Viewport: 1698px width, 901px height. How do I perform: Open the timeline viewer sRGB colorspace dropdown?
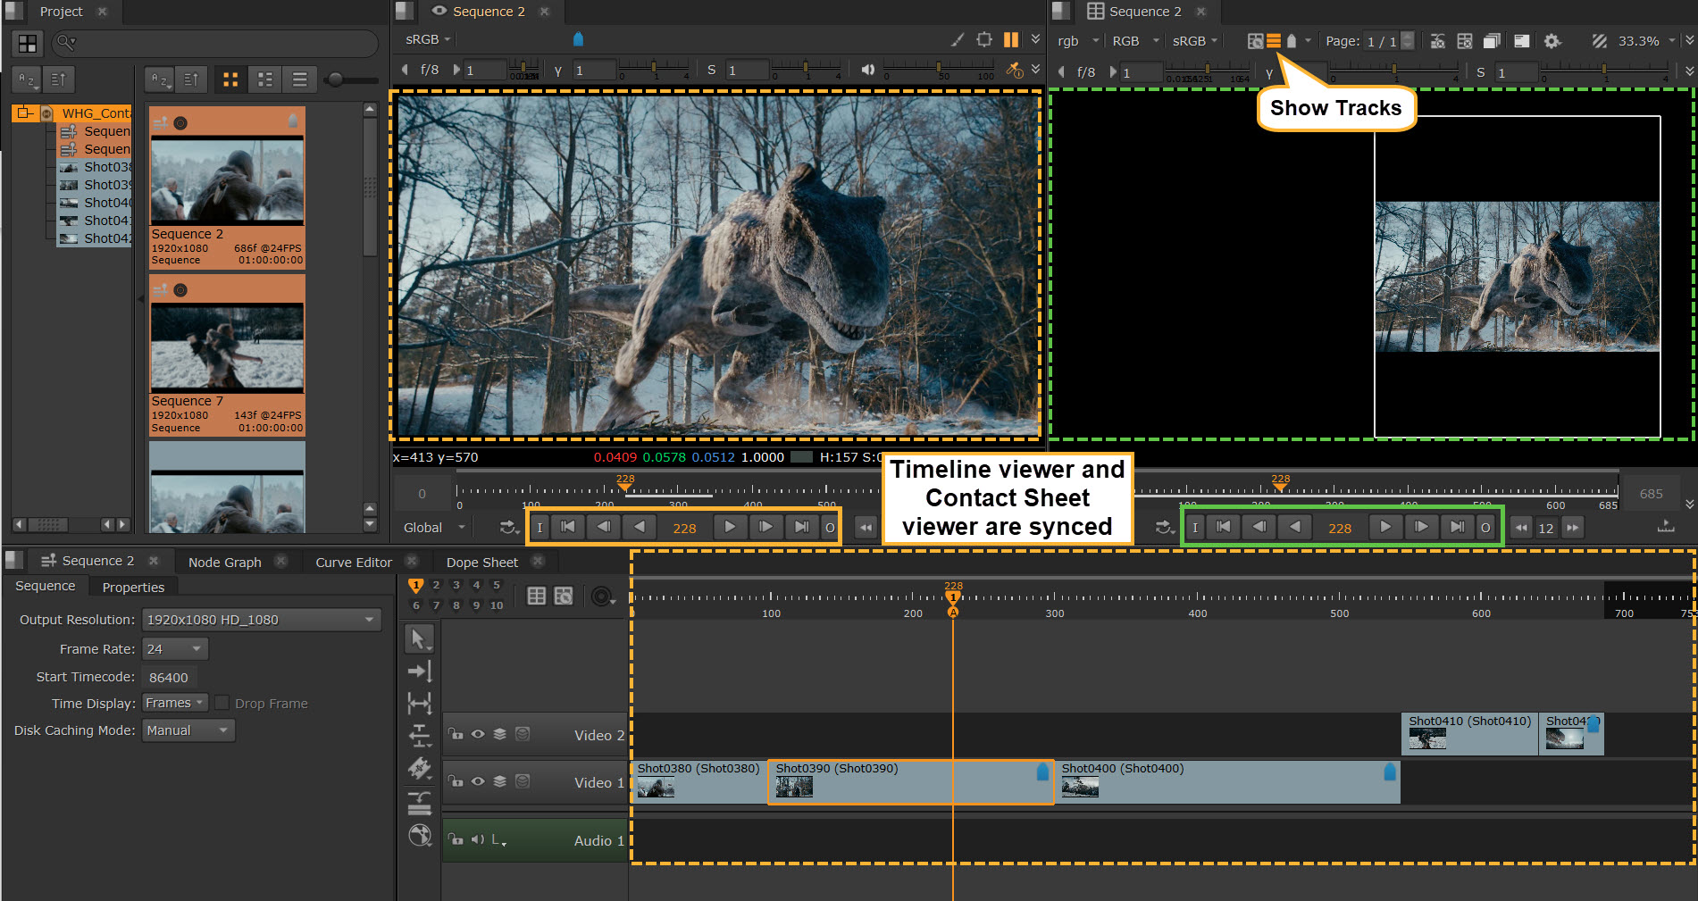pyautogui.click(x=429, y=39)
